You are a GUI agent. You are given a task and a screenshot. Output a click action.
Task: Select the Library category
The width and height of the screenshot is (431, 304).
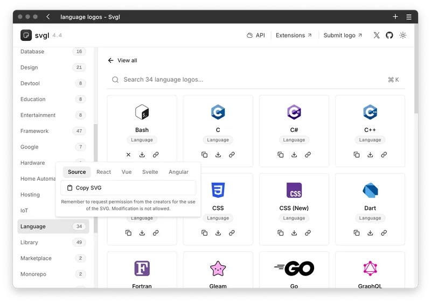pos(53,243)
